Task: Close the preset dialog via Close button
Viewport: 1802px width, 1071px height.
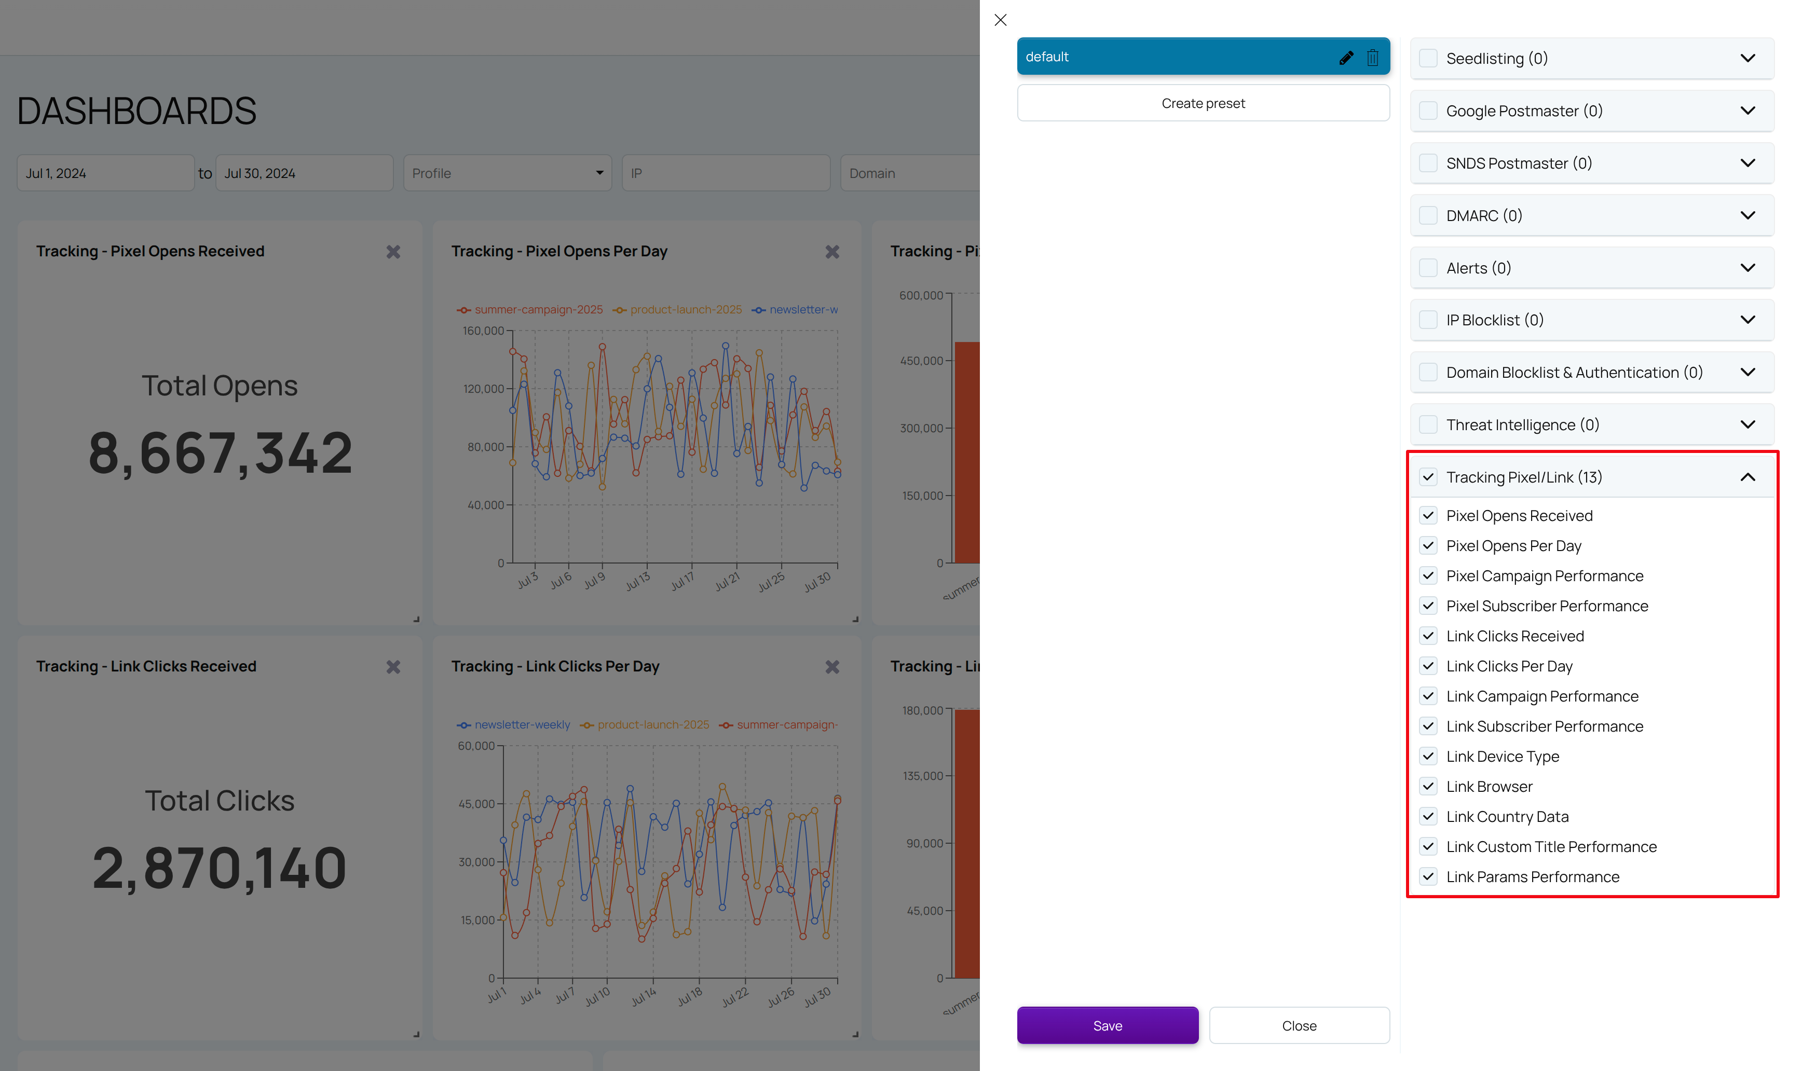Action: click(1299, 1025)
